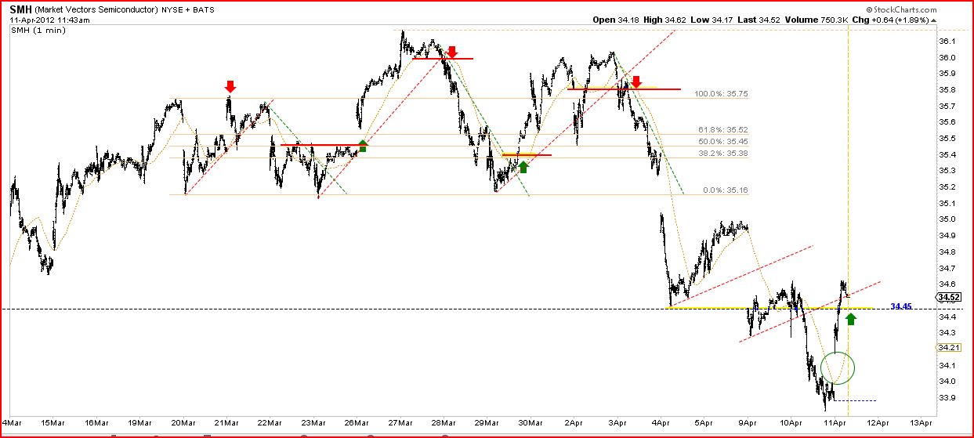
Task: Click the SMH ticker symbol title
Action: coord(20,9)
